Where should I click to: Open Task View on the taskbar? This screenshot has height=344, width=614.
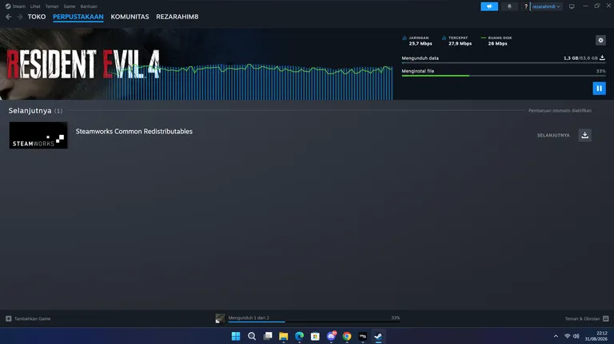pyautogui.click(x=268, y=336)
